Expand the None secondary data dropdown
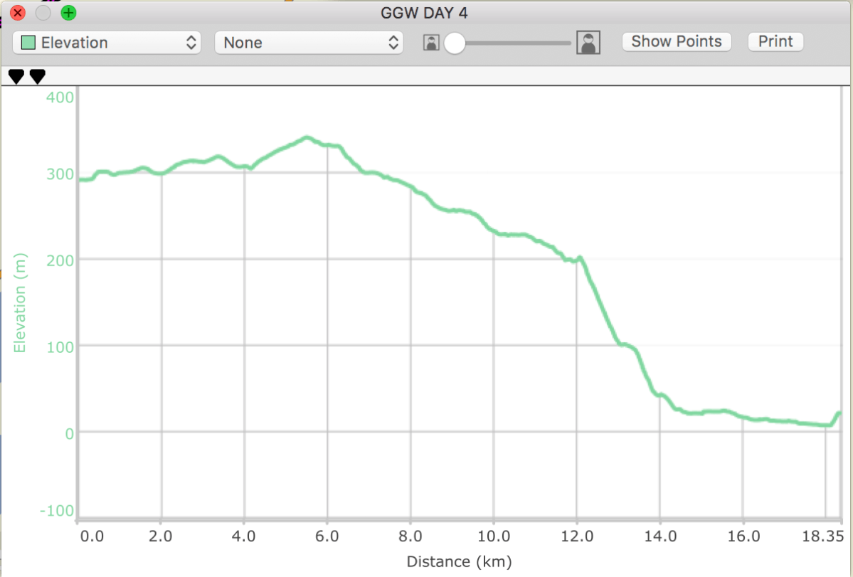The width and height of the screenshot is (853, 577). [309, 43]
